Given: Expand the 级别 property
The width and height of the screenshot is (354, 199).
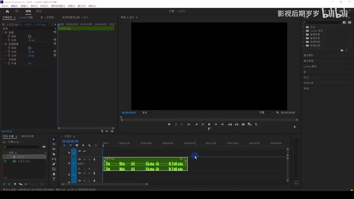Looking at the screenshot, I should tap(5, 40).
